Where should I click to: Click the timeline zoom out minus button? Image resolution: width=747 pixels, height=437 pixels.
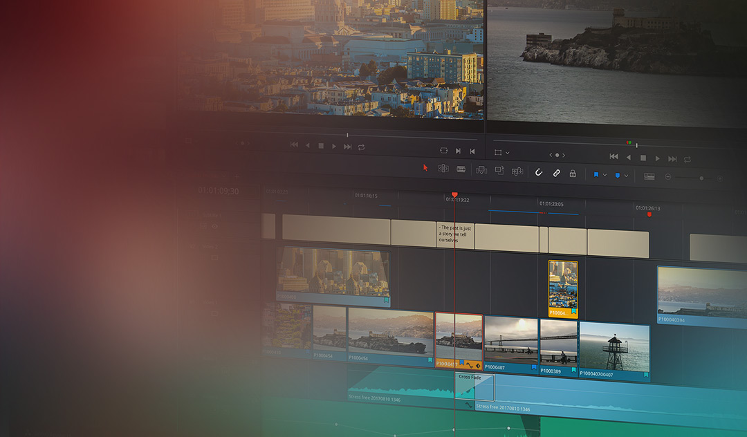tap(668, 176)
